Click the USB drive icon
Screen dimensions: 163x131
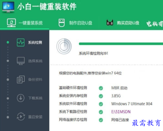pos(62,23)
